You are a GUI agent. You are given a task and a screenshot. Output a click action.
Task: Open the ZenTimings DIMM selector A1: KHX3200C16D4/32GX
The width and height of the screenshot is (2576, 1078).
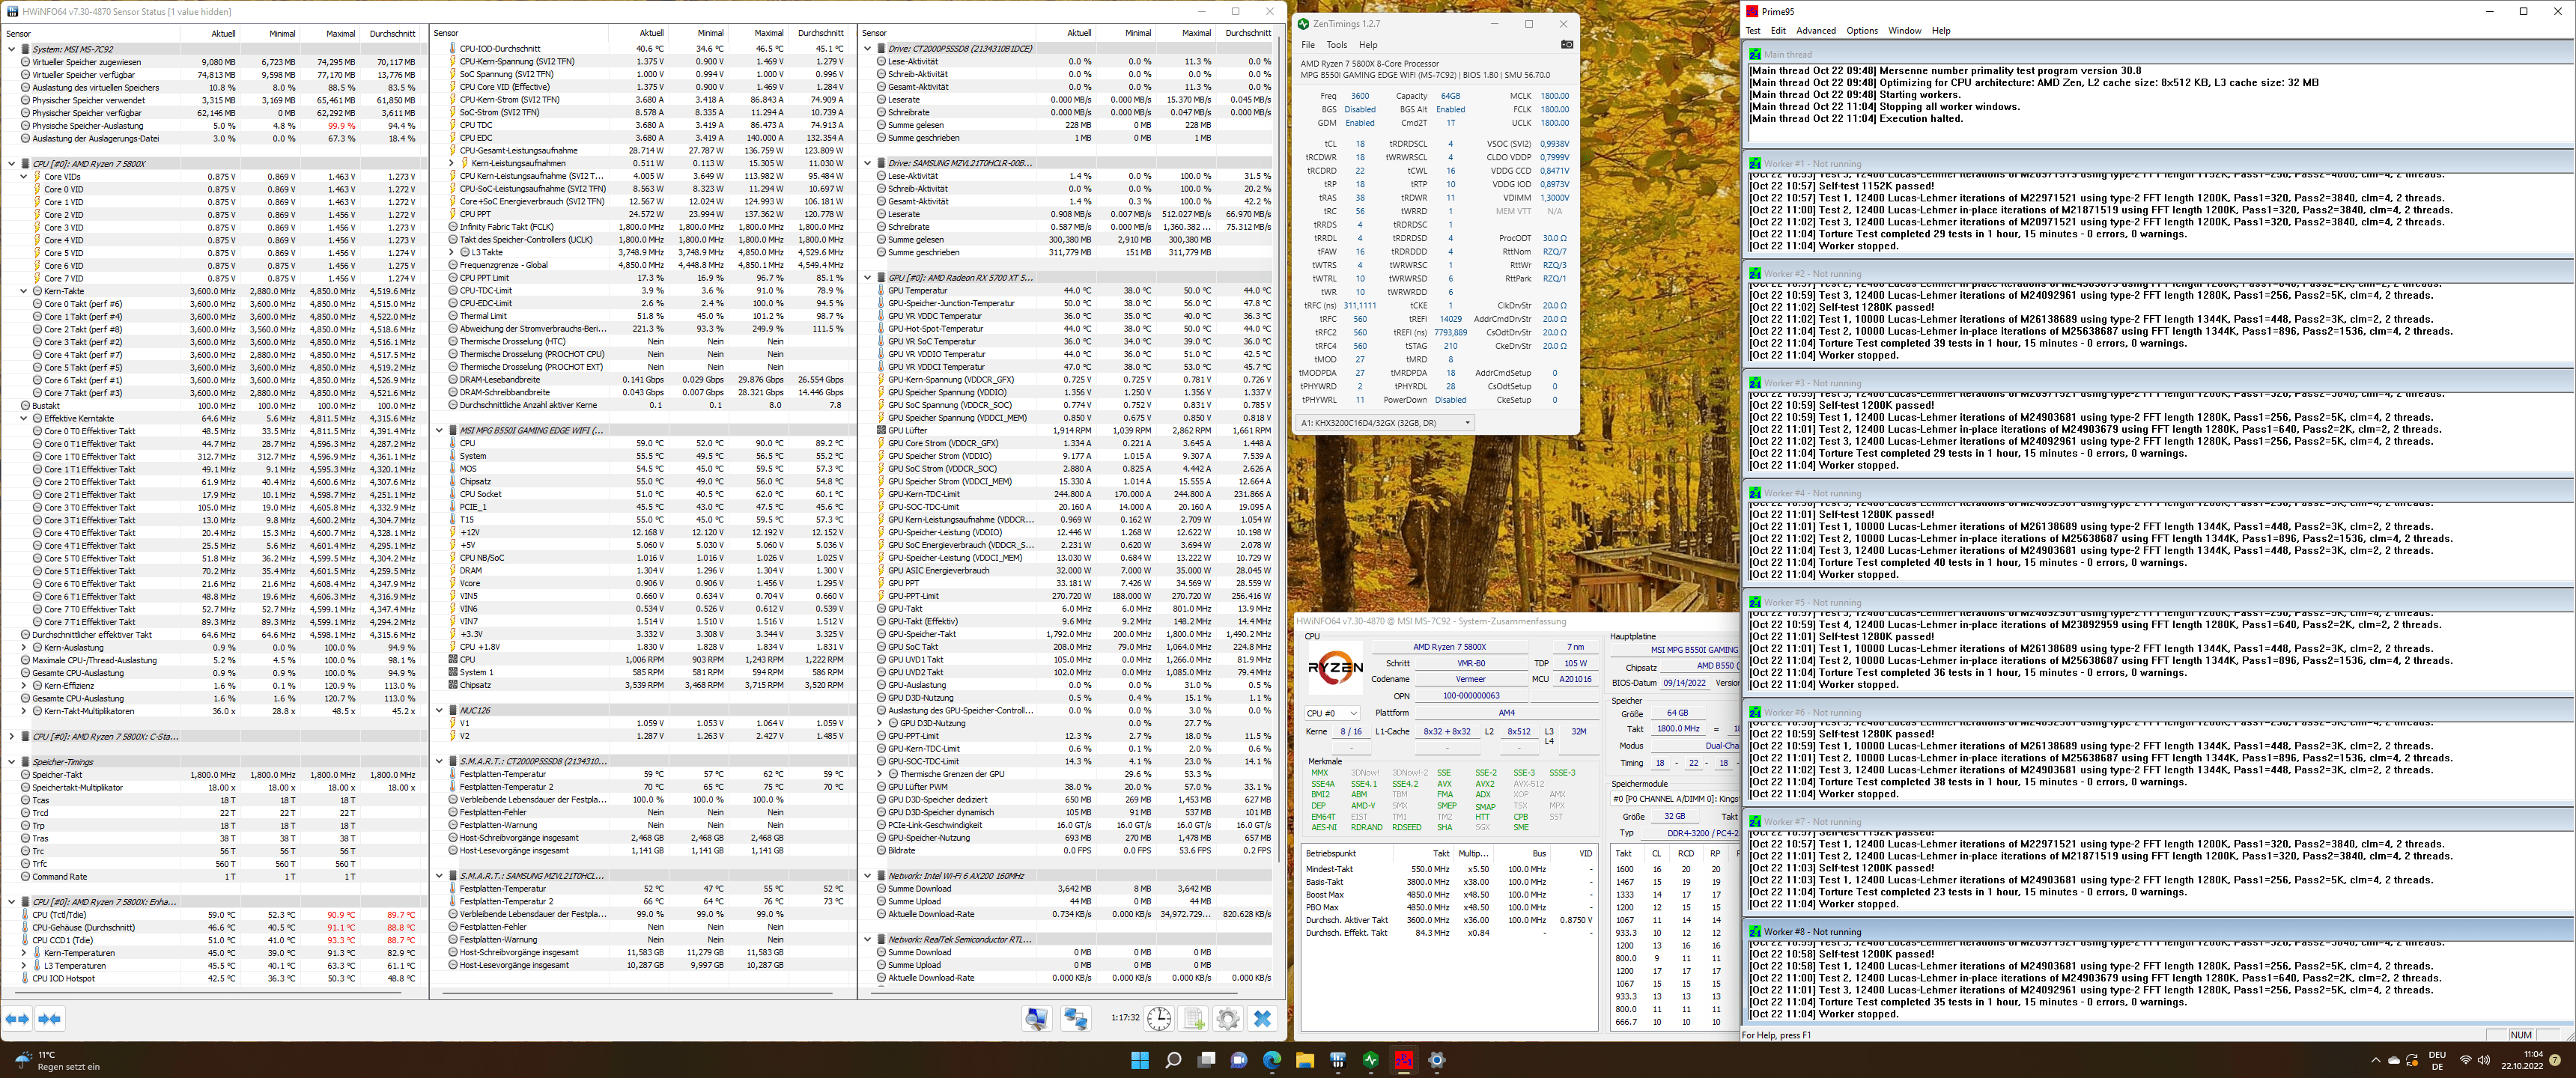(1385, 423)
